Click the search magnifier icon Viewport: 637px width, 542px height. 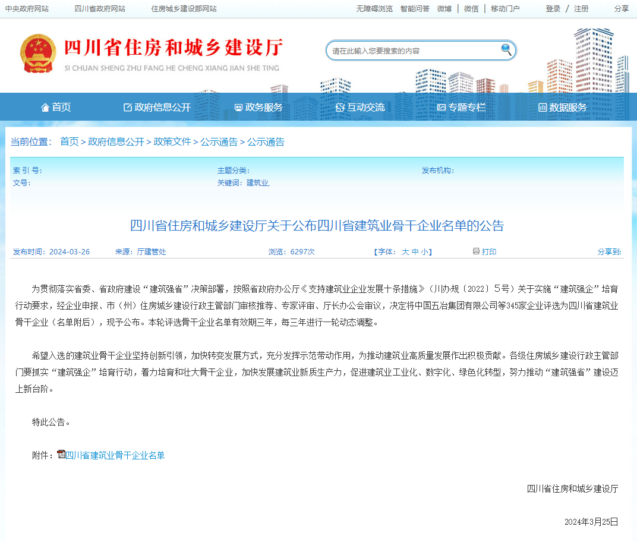[x=506, y=50]
